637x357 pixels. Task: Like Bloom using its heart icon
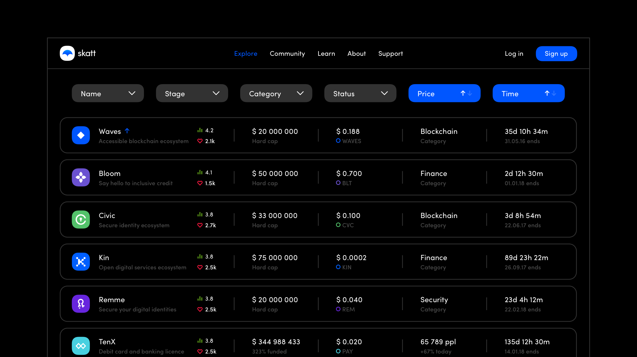point(200,183)
